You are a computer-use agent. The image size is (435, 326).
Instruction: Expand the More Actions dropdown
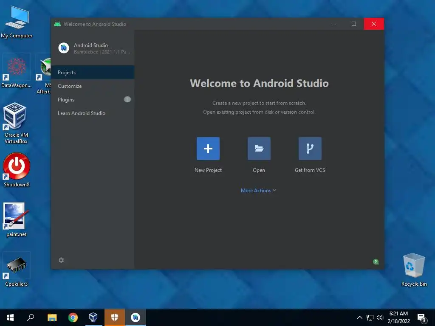pos(258,191)
